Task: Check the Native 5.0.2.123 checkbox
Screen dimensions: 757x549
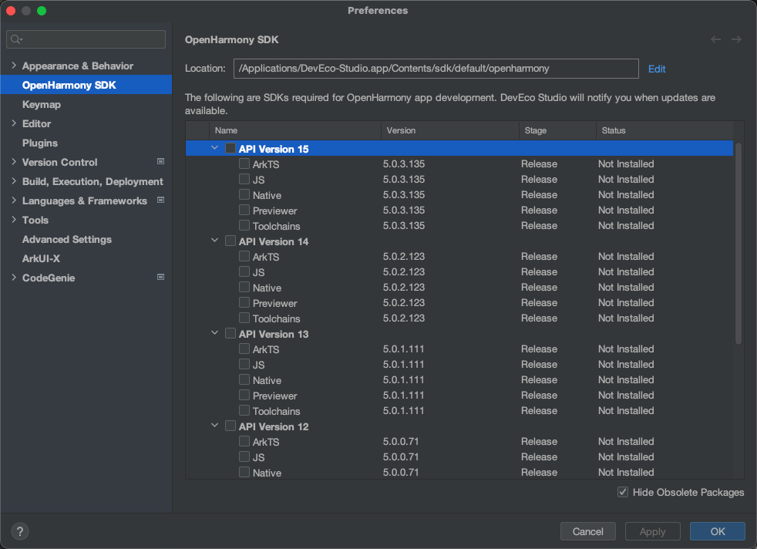Action: click(244, 288)
